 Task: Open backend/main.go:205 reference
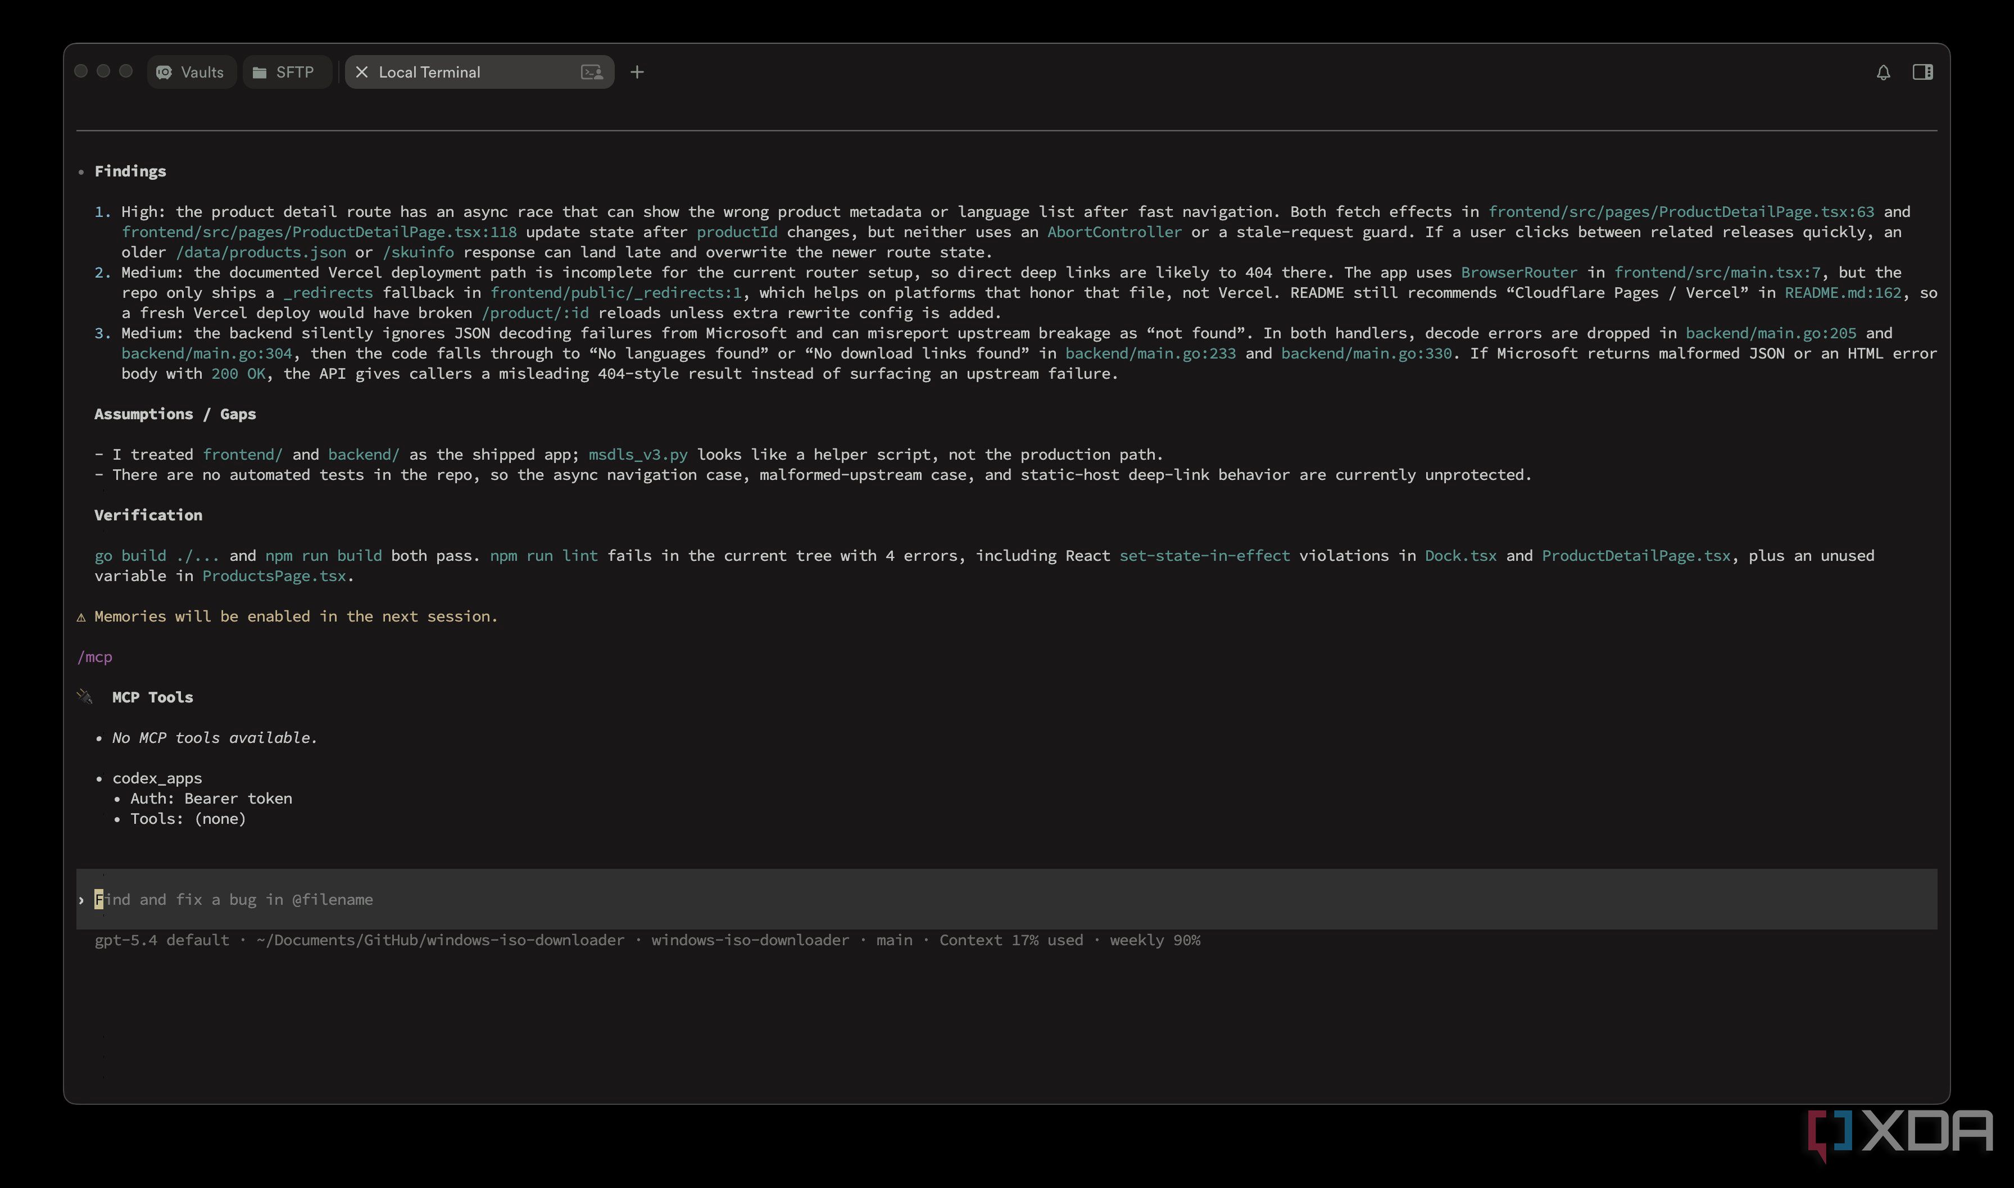coord(1771,333)
